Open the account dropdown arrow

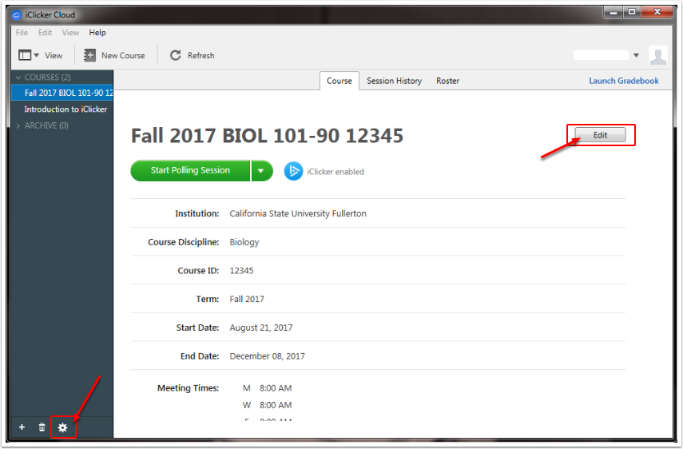pyautogui.click(x=636, y=55)
